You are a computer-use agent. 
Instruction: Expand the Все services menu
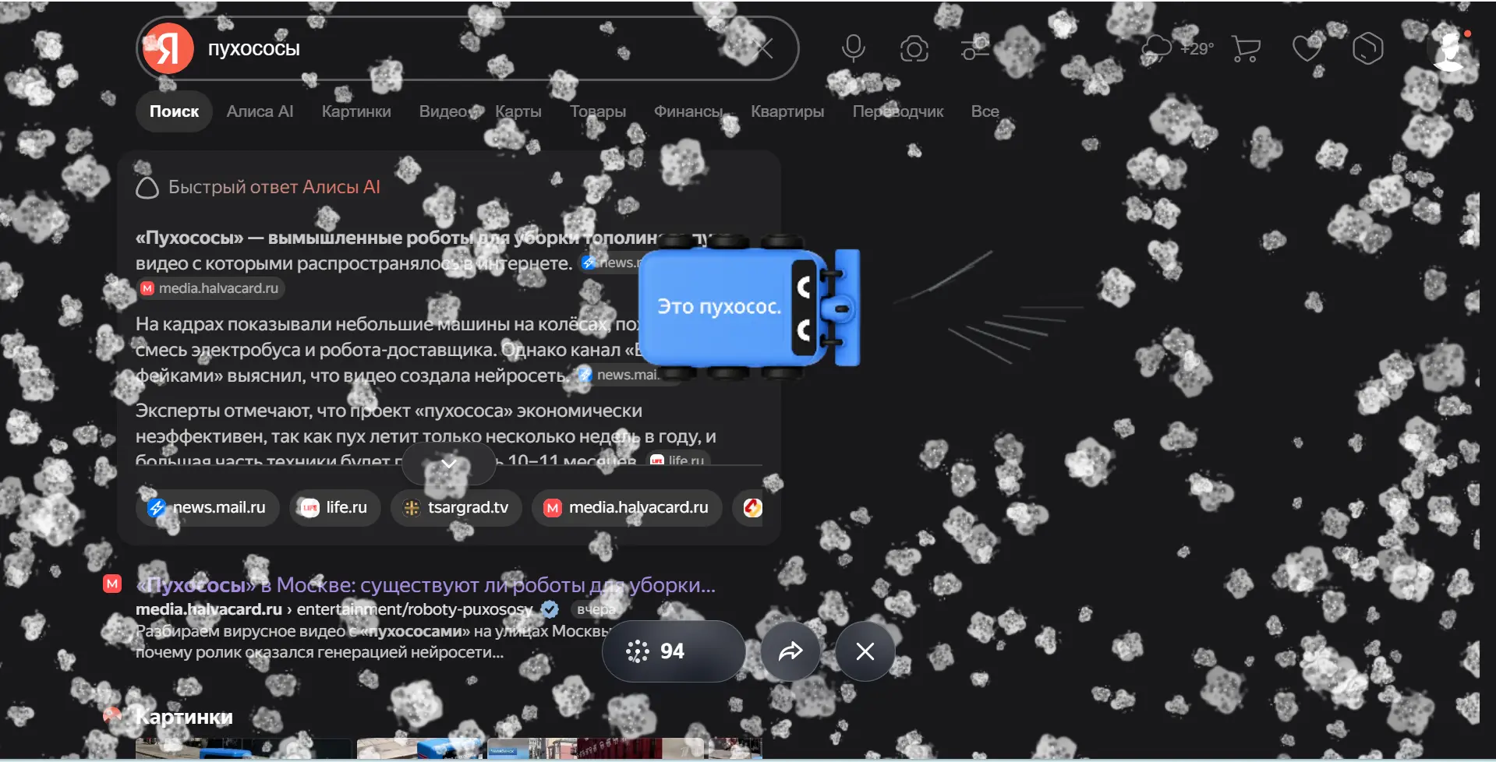pyautogui.click(x=985, y=111)
